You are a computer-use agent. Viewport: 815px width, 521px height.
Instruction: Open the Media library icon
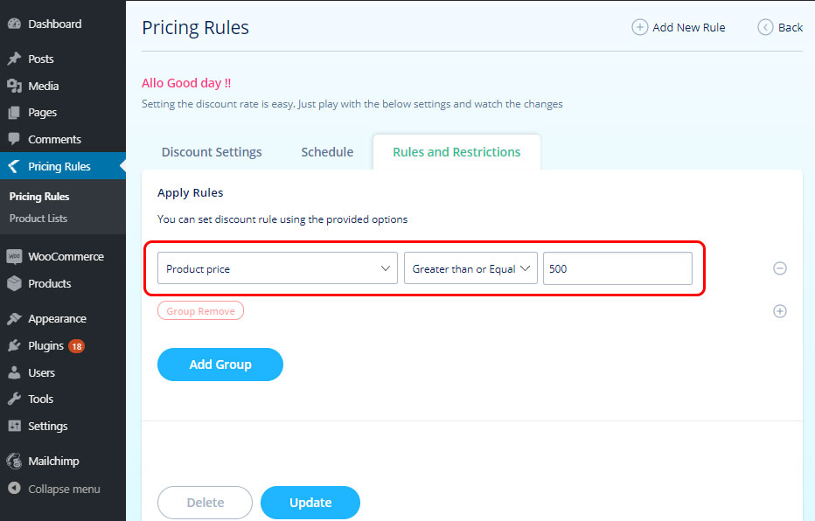click(x=14, y=85)
